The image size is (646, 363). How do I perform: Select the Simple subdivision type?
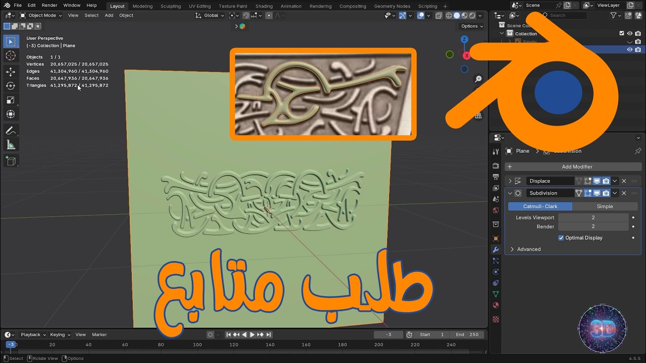point(605,206)
